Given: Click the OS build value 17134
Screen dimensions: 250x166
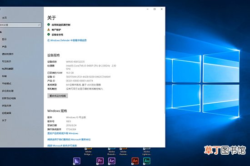Looking at the screenshot, I should click(71, 129).
